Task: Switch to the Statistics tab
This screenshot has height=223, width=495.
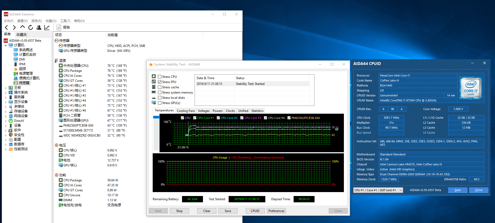Action: 257,111
